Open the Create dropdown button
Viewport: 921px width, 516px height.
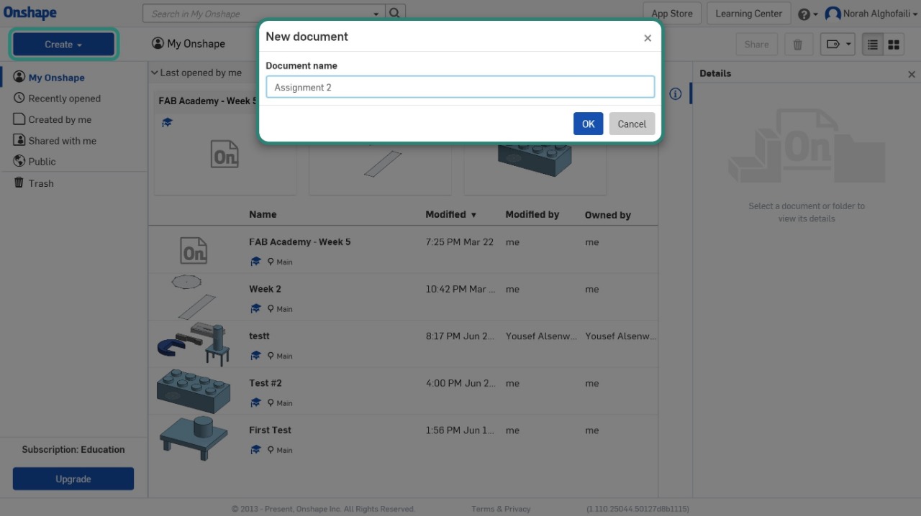point(63,45)
